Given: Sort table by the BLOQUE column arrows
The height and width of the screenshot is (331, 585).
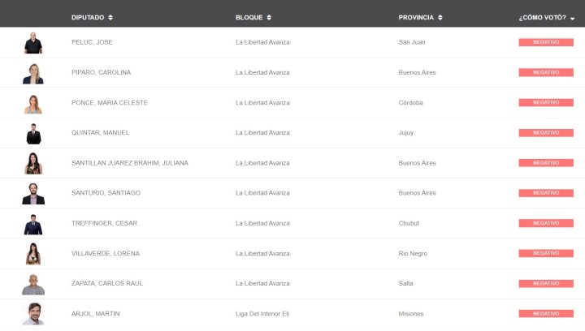Looking at the screenshot, I should (x=269, y=18).
